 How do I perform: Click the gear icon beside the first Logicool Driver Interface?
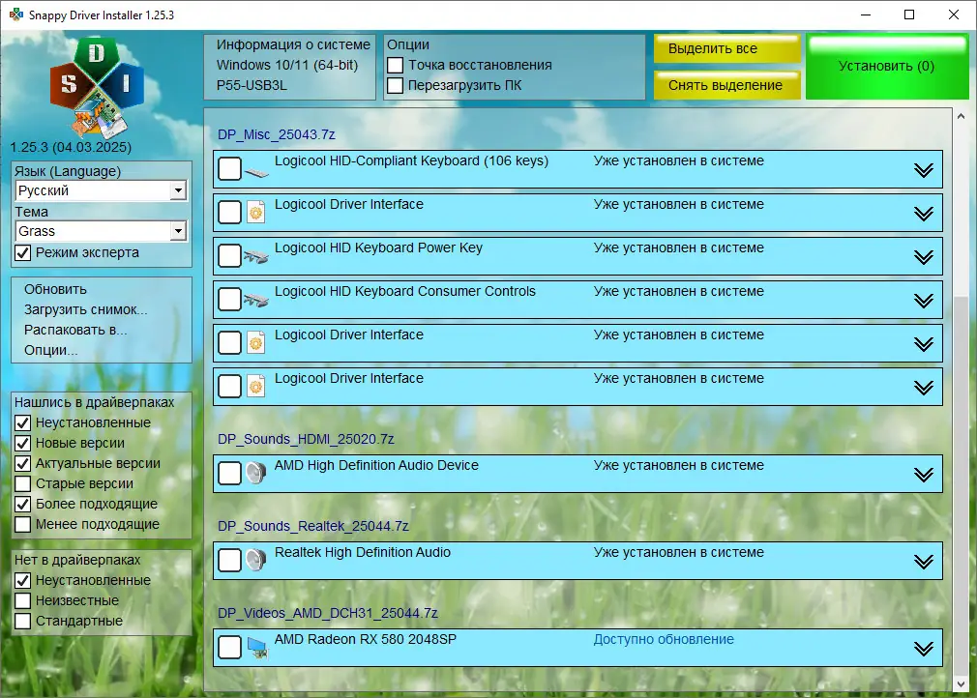255,210
